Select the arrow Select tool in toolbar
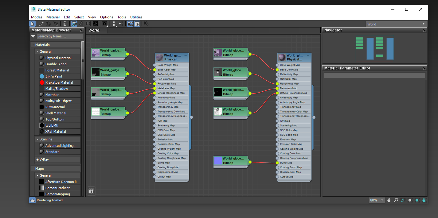This screenshot has height=218, width=438. [x=33, y=24]
